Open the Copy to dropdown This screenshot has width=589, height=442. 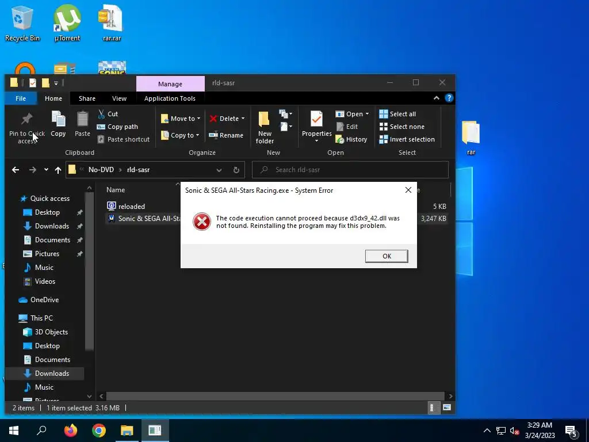[x=181, y=135]
